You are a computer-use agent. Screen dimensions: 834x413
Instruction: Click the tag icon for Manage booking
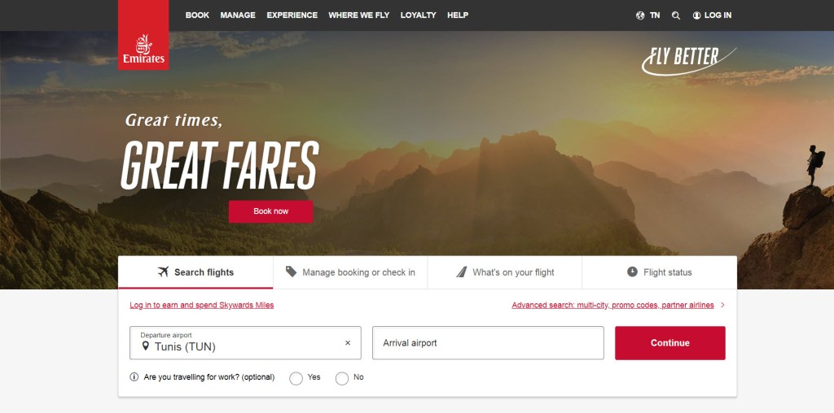[x=291, y=272]
